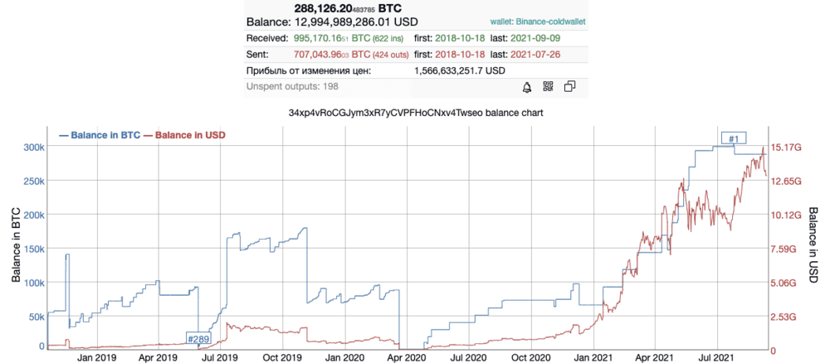Image resolution: width=830 pixels, height=363 pixels.
Task: Click the Jan 2020 x-axis label
Action: click(345, 358)
